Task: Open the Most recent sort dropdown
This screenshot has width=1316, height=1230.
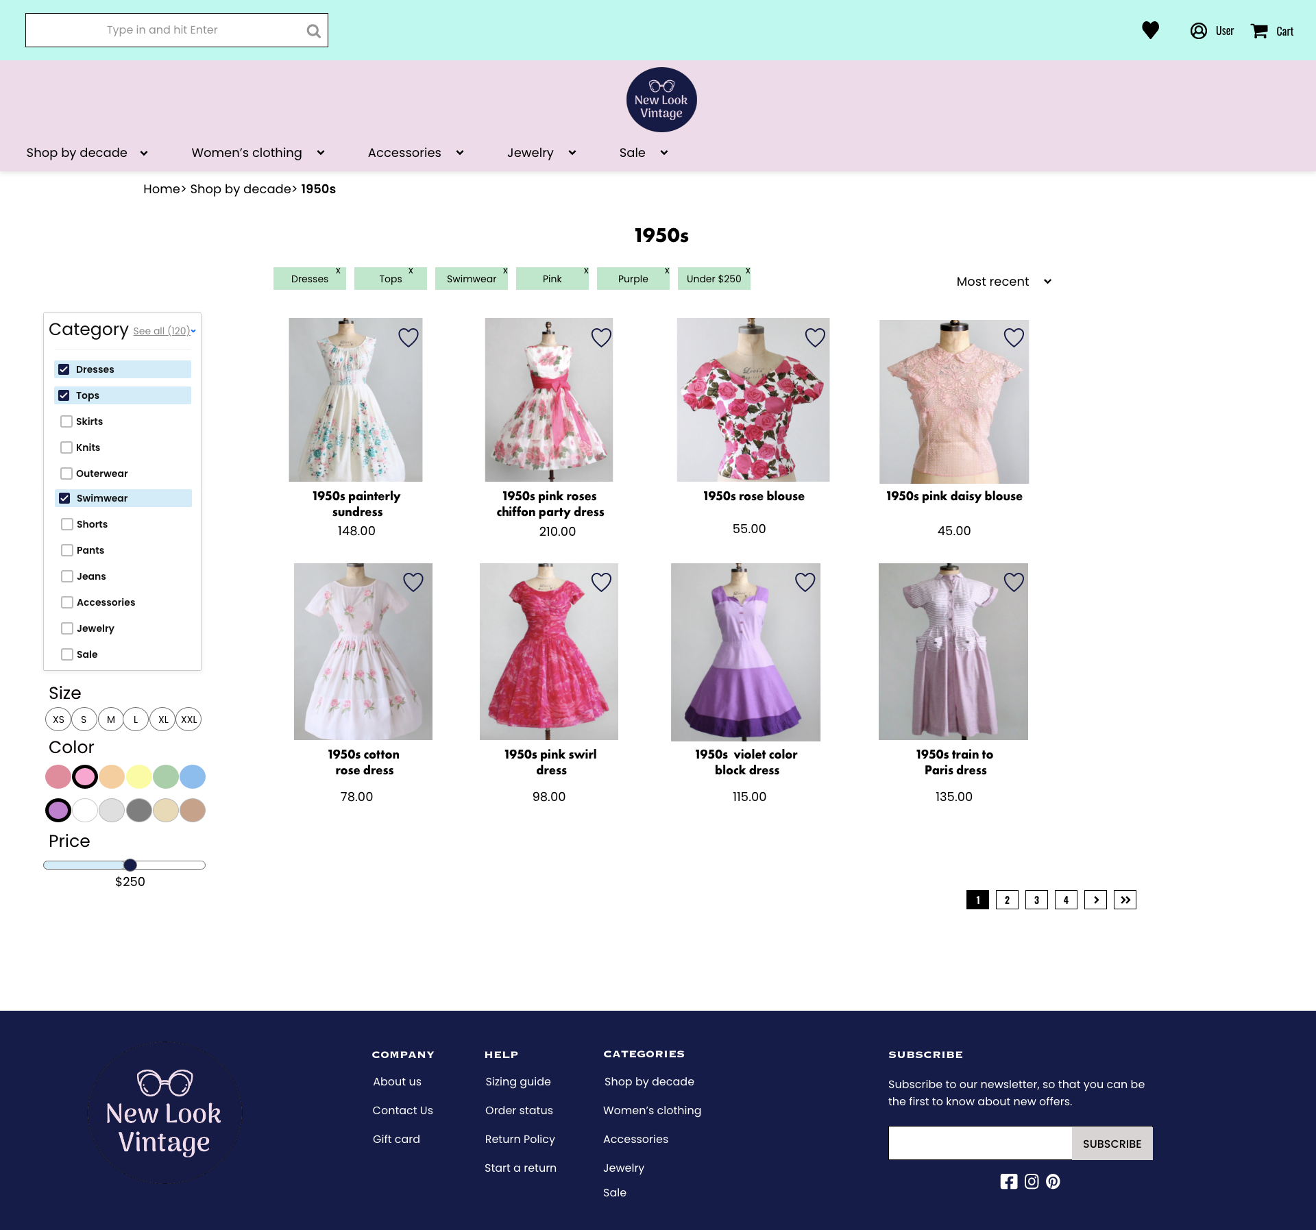Action: (1003, 281)
